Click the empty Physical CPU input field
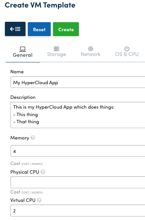This screenshot has height=221, width=145. point(78,182)
